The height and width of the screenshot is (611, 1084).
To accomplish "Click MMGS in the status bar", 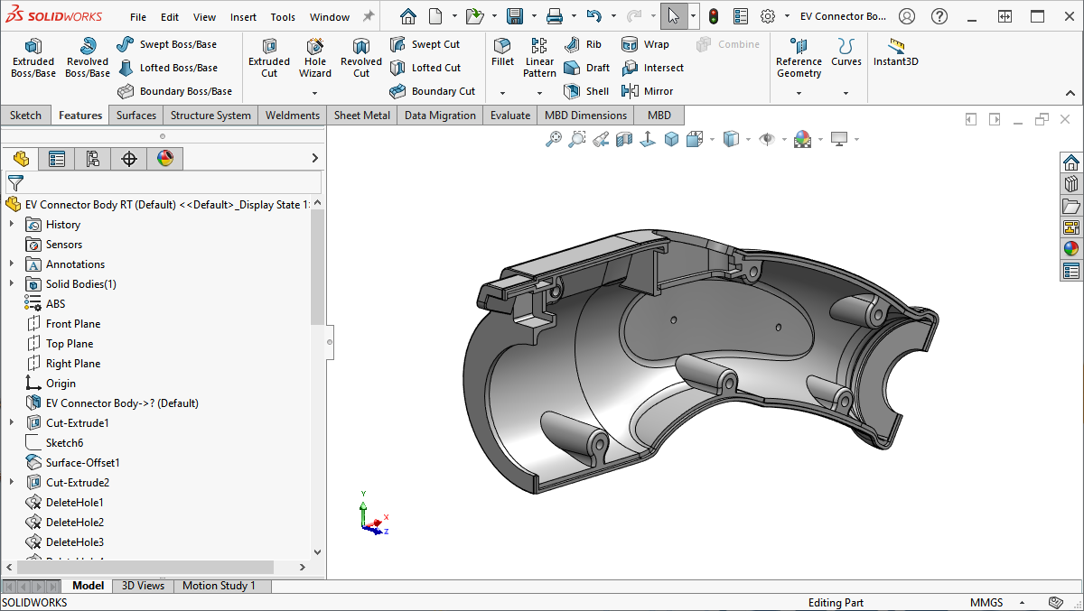I will (x=986, y=602).
